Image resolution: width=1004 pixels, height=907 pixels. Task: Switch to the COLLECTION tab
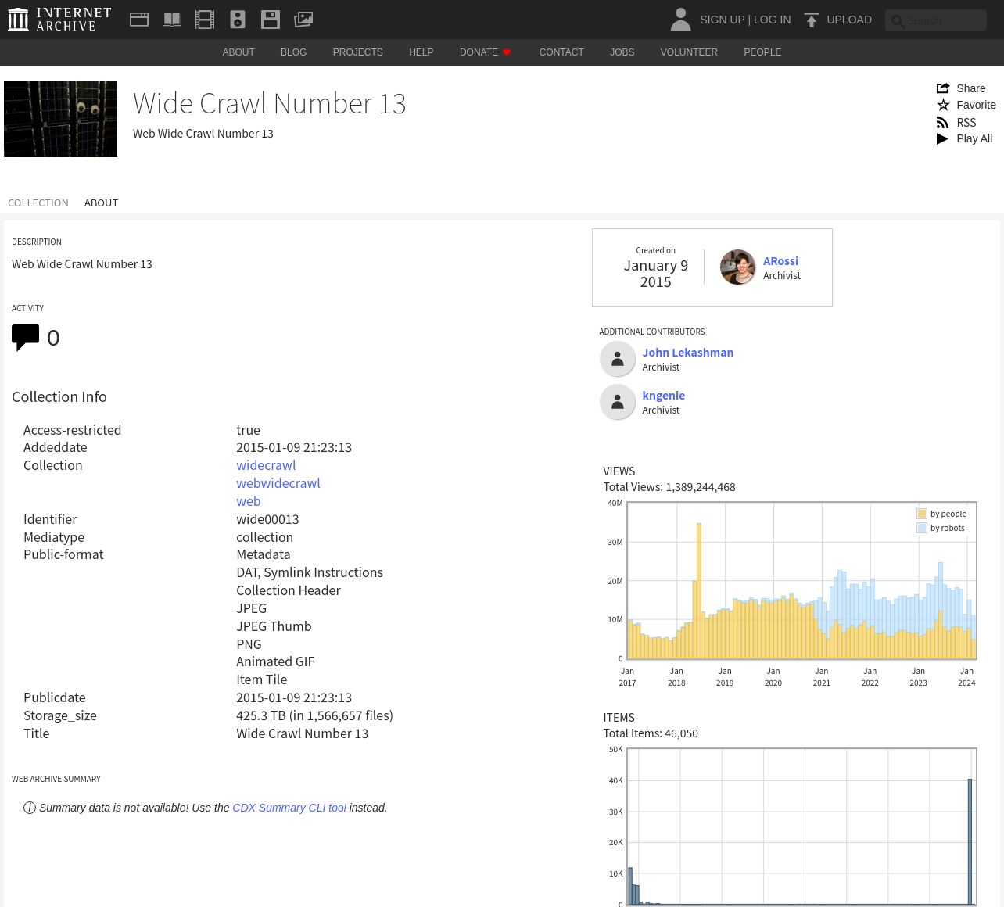click(38, 203)
